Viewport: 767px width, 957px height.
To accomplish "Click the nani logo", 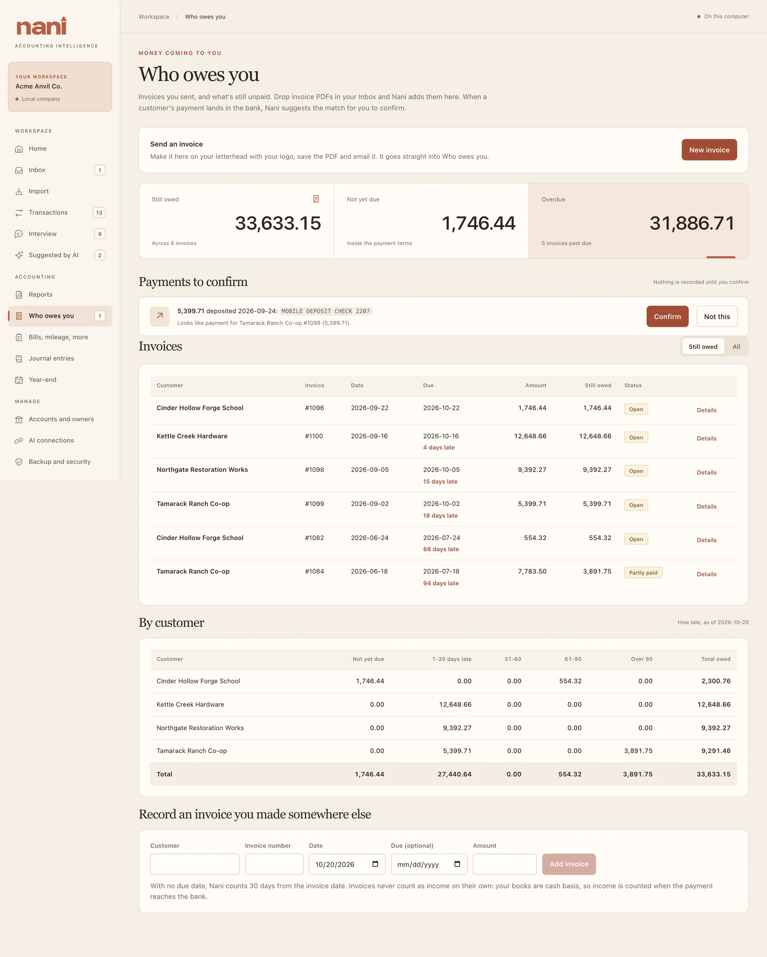I will (x=41, y=27).
